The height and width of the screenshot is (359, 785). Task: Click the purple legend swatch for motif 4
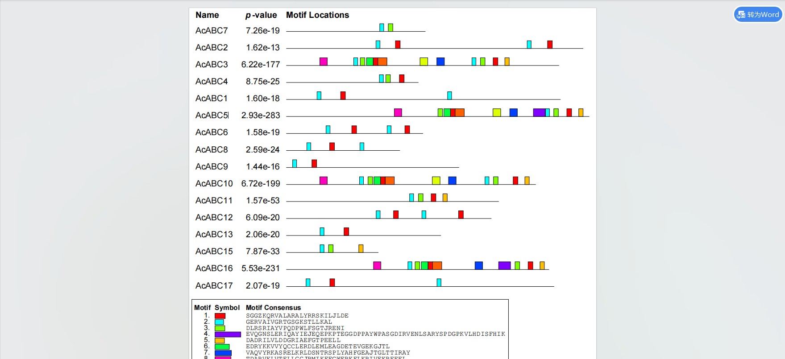click(228, 334)
